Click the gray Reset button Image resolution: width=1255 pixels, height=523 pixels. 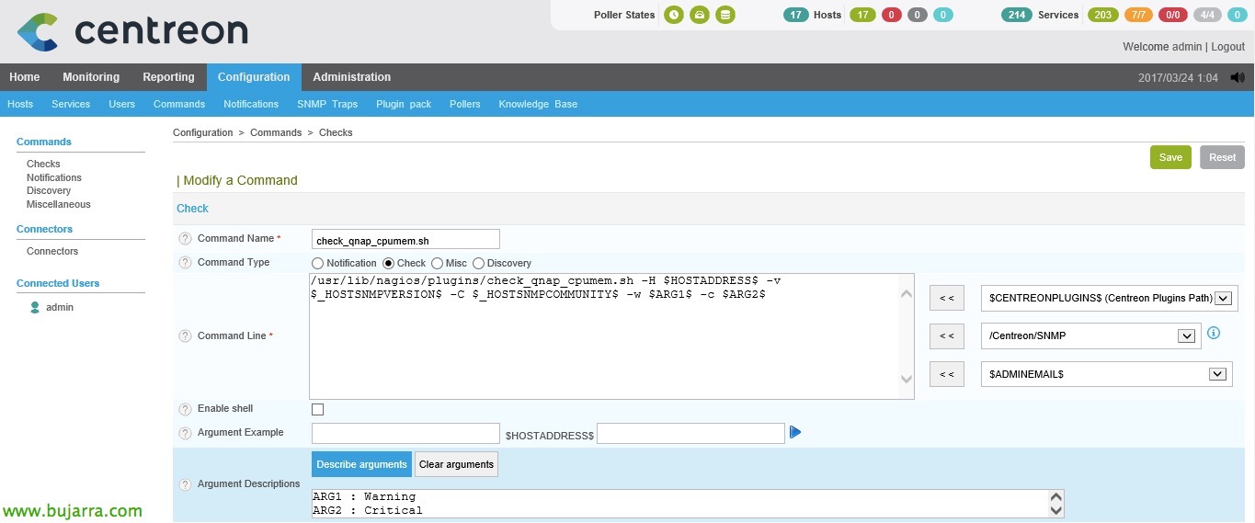coord(1222,157)
